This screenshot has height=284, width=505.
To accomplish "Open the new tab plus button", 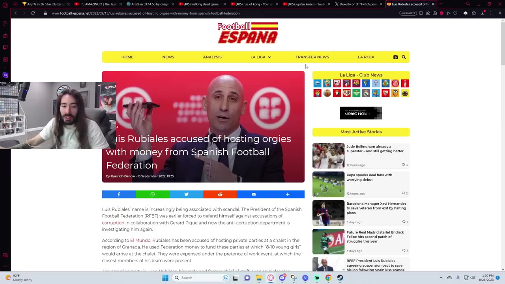I will point(441,4).
